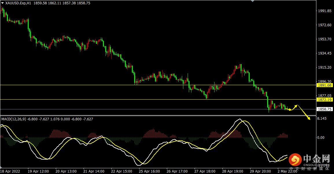Select the MACD(12,26,9) indicator label
The width and height of the screenshot is (334, 174).
coord(14,119)
